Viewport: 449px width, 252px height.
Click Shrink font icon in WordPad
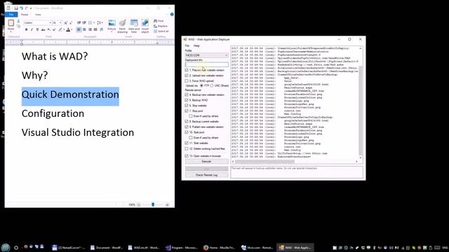click(x=71, y=22)
